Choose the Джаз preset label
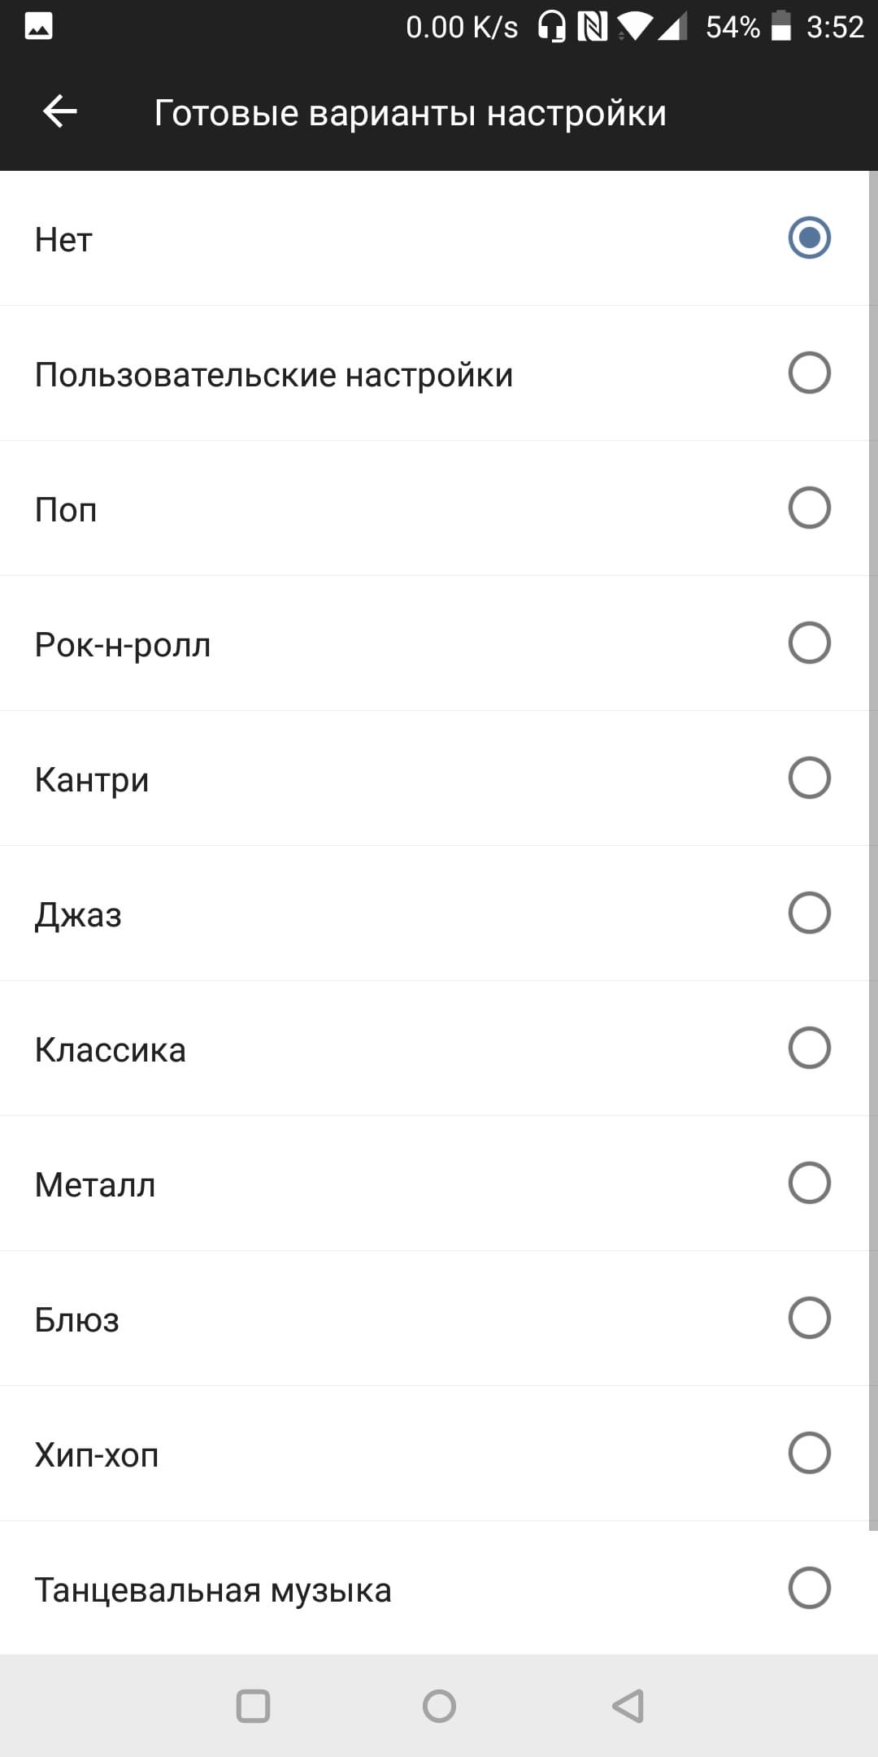The image size is (878, 1757). pos(78,914)
